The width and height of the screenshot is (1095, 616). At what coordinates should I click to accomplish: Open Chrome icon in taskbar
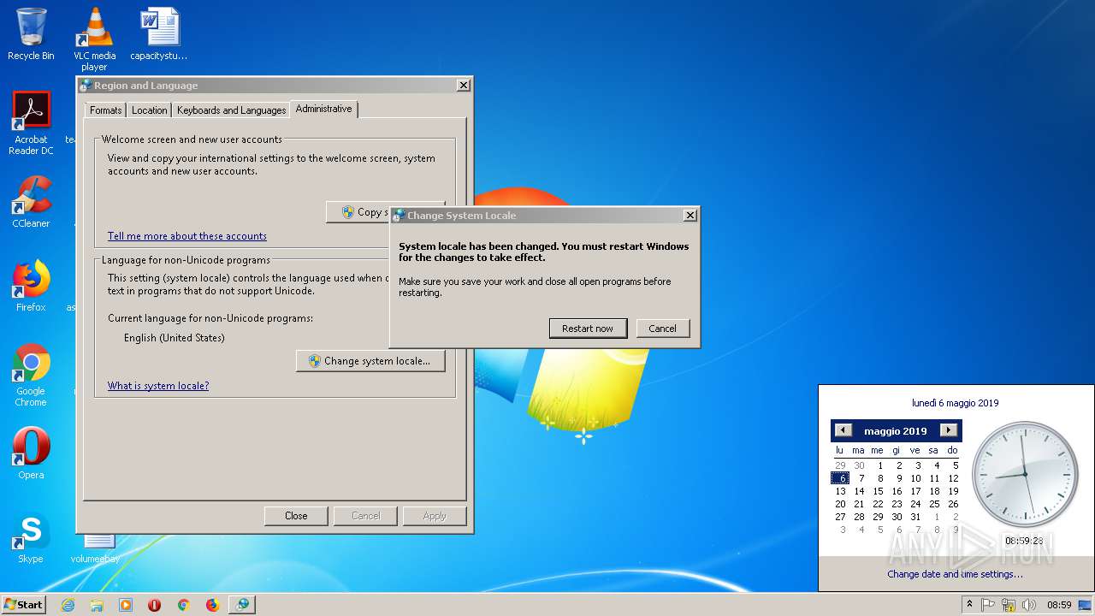click(x=183, y=605)
